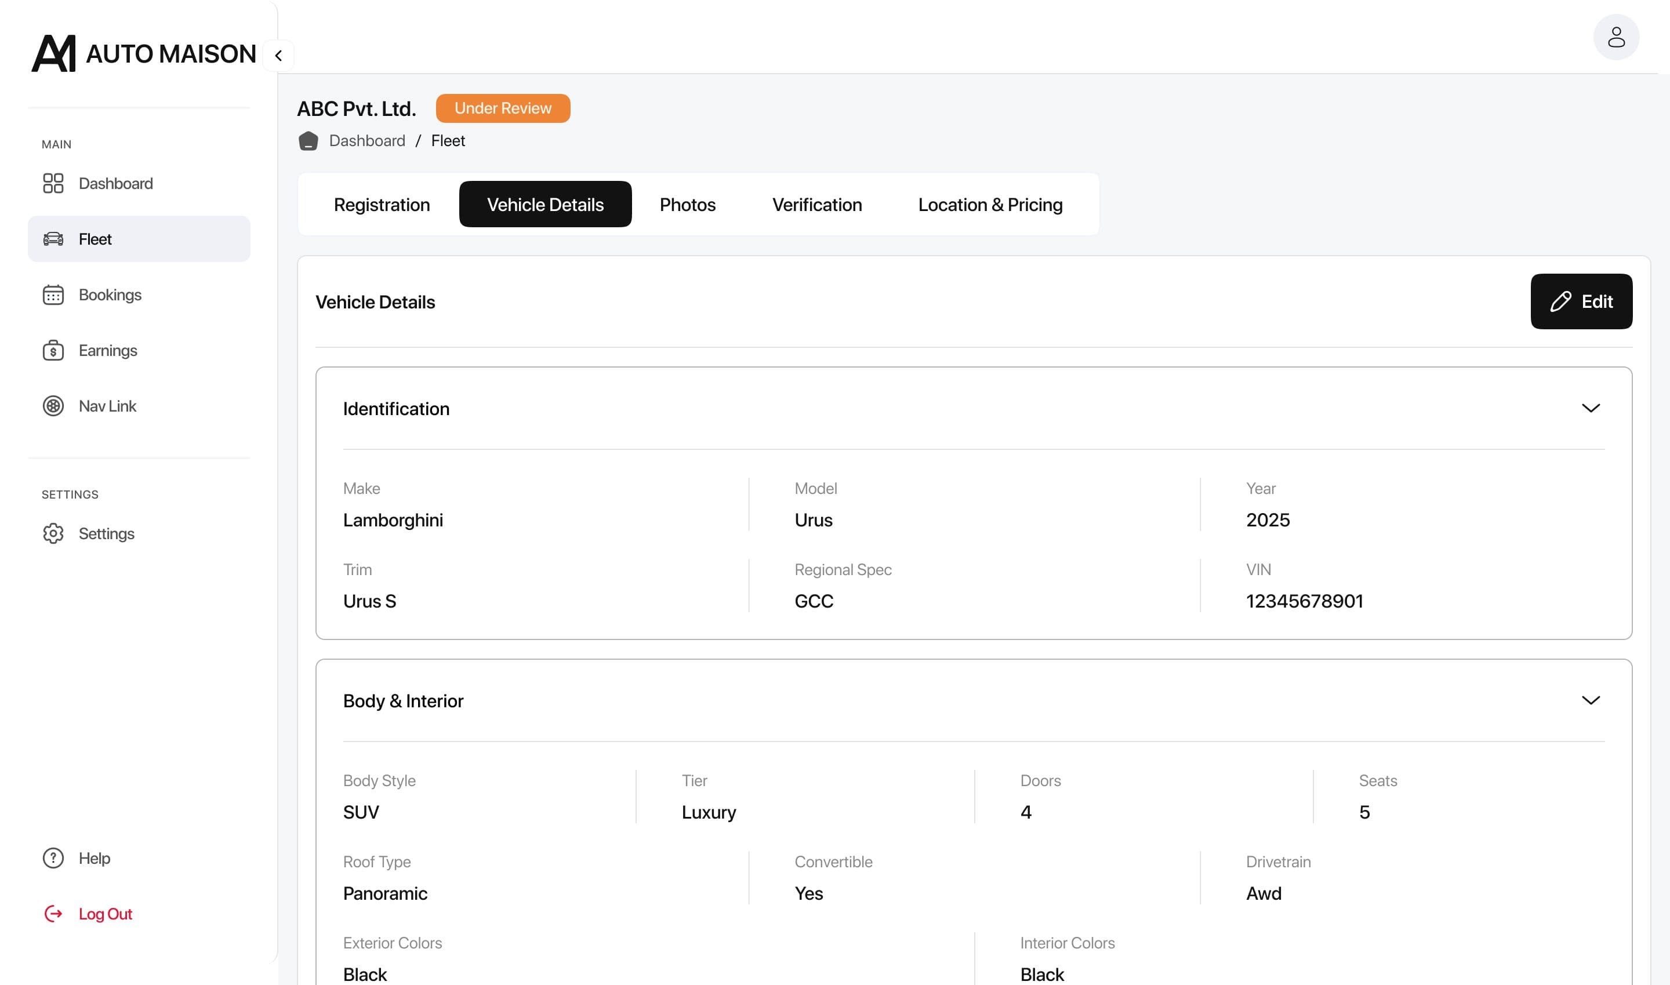The width and height of the screenshot is (1670, 985).
Task: Click the Dashboard grid icon in the sidebar
Action: [53, 183]
